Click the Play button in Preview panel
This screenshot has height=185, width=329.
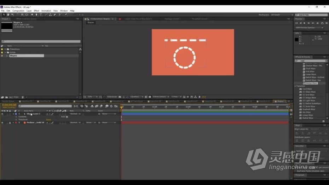(305, 23)
